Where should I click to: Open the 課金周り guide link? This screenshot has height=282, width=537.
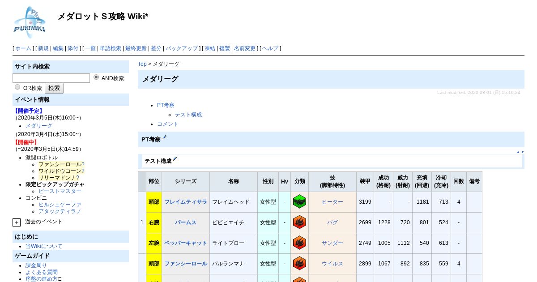pyautogui.click(x=36, y=265)
